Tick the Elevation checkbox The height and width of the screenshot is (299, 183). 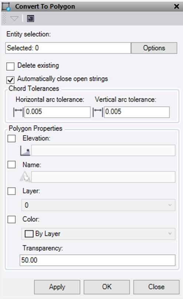coord(11,138)
